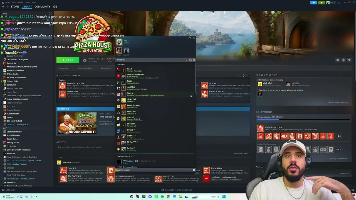This screenshot has width=356, height=200.
Task: Click the achievements progress bar
Action: tap(304, 120)
